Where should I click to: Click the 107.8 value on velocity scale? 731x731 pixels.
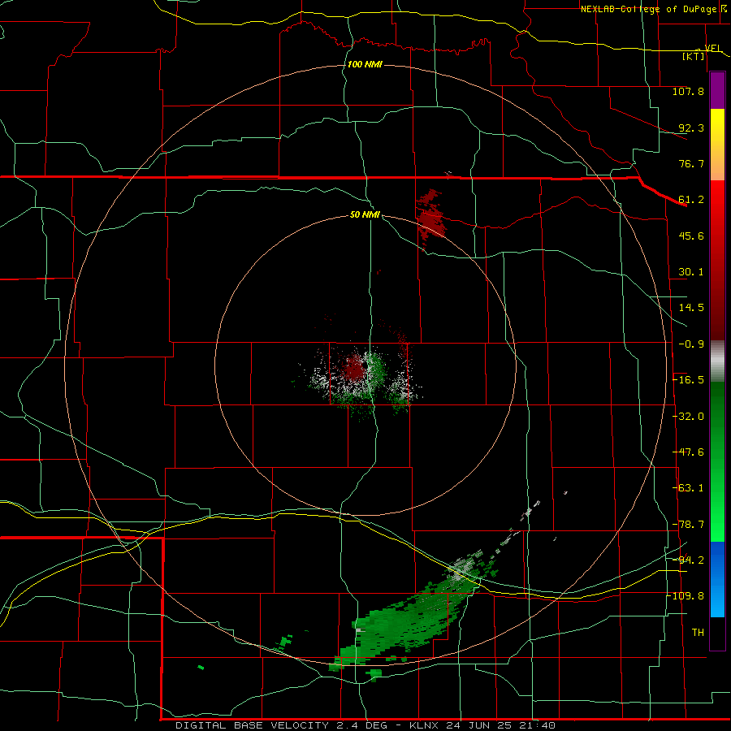pos(688,91)
